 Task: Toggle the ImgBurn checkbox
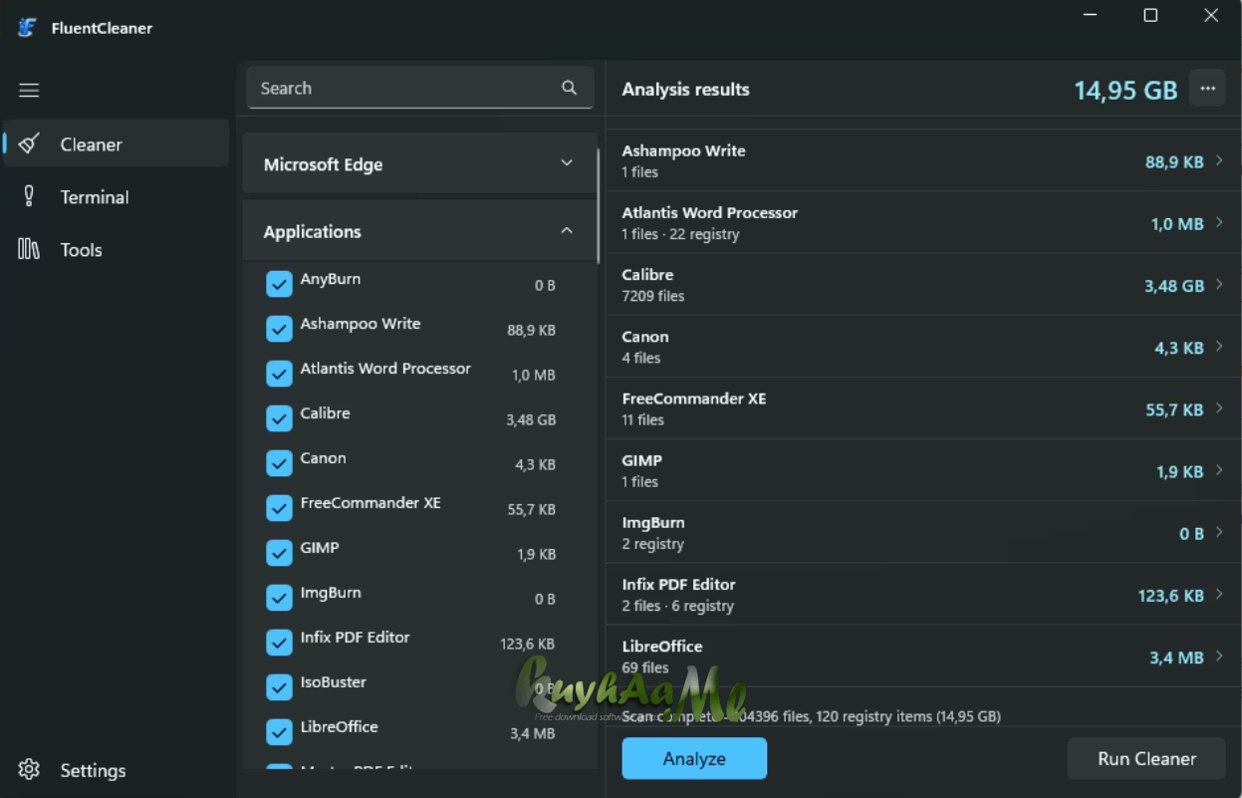coord(279,598)
